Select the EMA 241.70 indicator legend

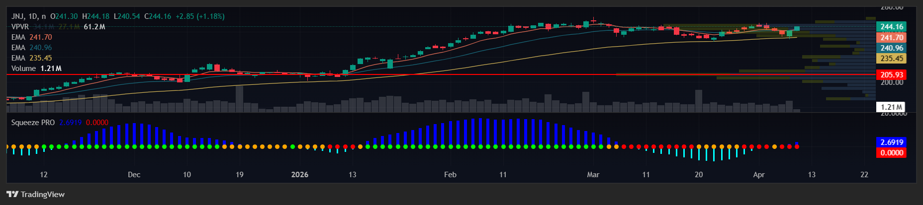pyautogui.click(x=32, y=37)
